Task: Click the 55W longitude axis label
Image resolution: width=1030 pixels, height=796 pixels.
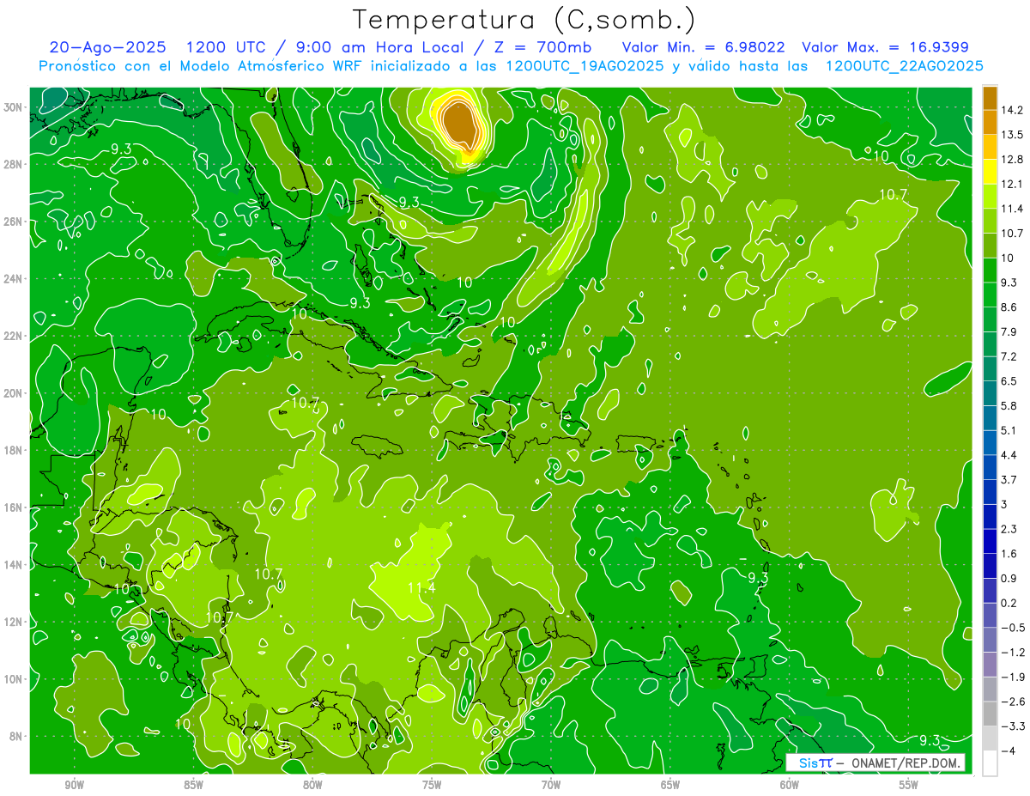Action: [x=909, y=785]
